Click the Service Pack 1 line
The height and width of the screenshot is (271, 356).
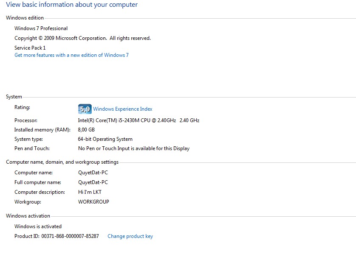pyautogui.click(x=30, y=48)
